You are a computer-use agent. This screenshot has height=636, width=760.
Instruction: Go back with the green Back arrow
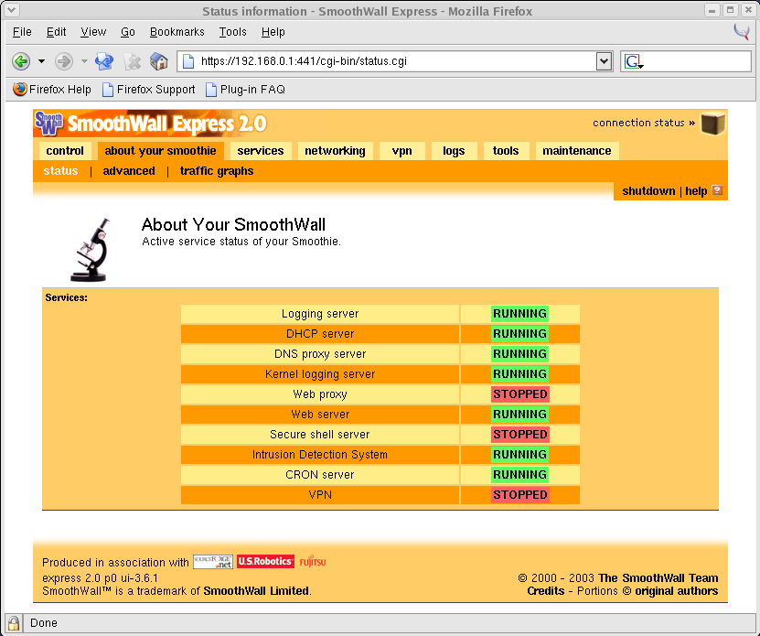tap(21, 61)
